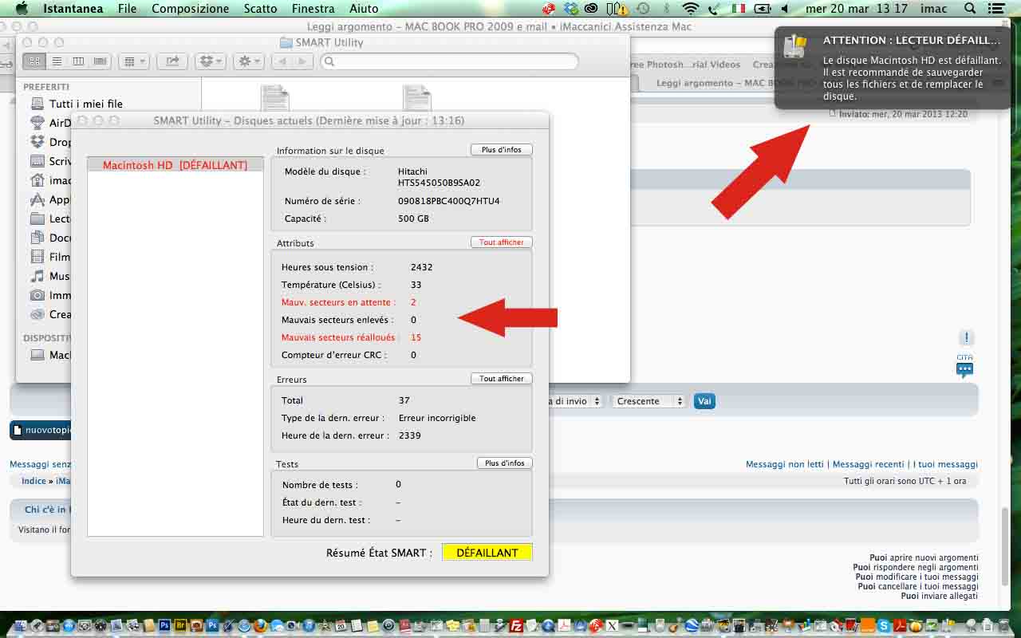This screenshot has width=1021, height=638.
Task: Click the Finder share button
Action: (171, 61)
